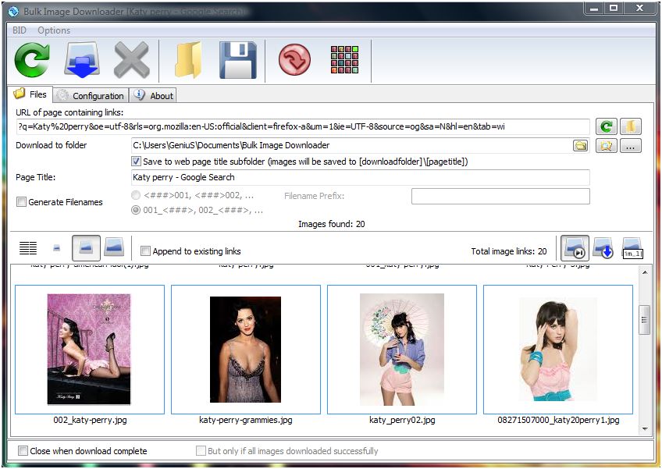Click the Download to folder path field
The image size is (662, 469).
353,146
